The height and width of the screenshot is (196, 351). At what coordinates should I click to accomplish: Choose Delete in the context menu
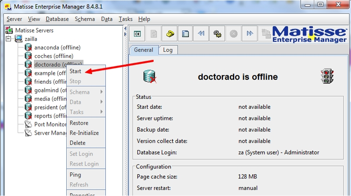(86, 143)
